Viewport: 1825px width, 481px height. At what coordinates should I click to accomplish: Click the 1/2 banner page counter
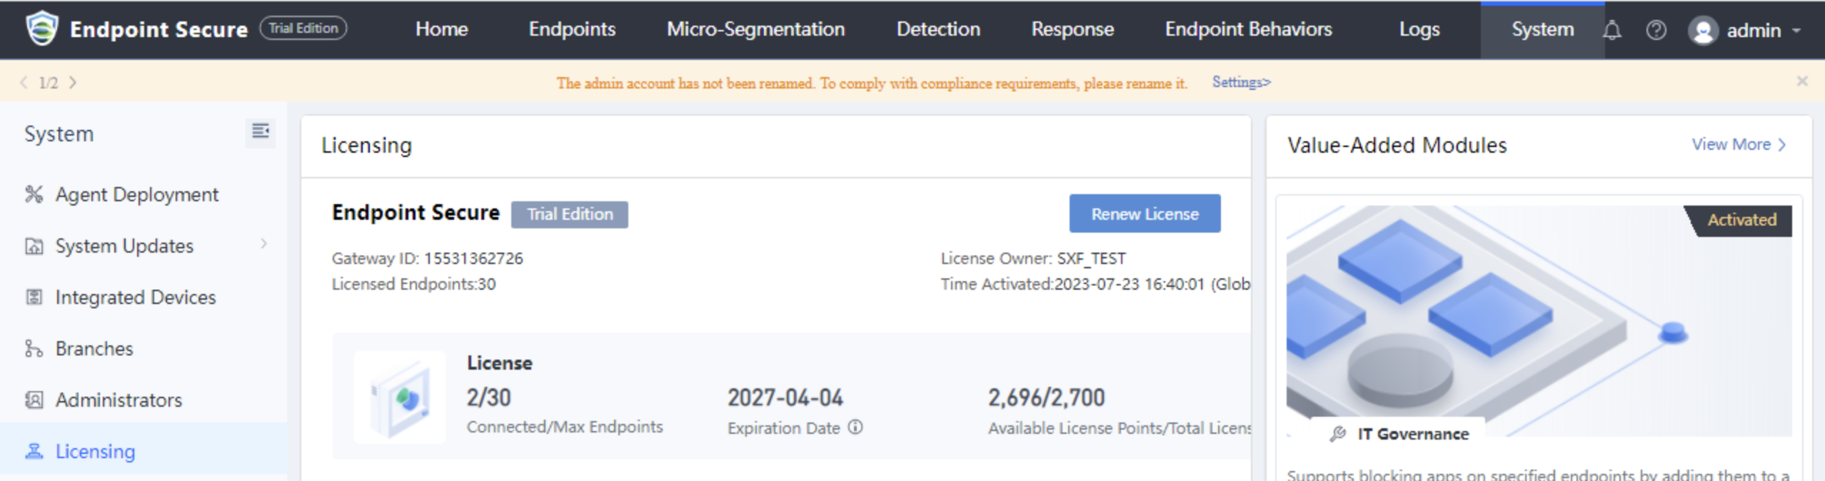click(x=49, y=83)
